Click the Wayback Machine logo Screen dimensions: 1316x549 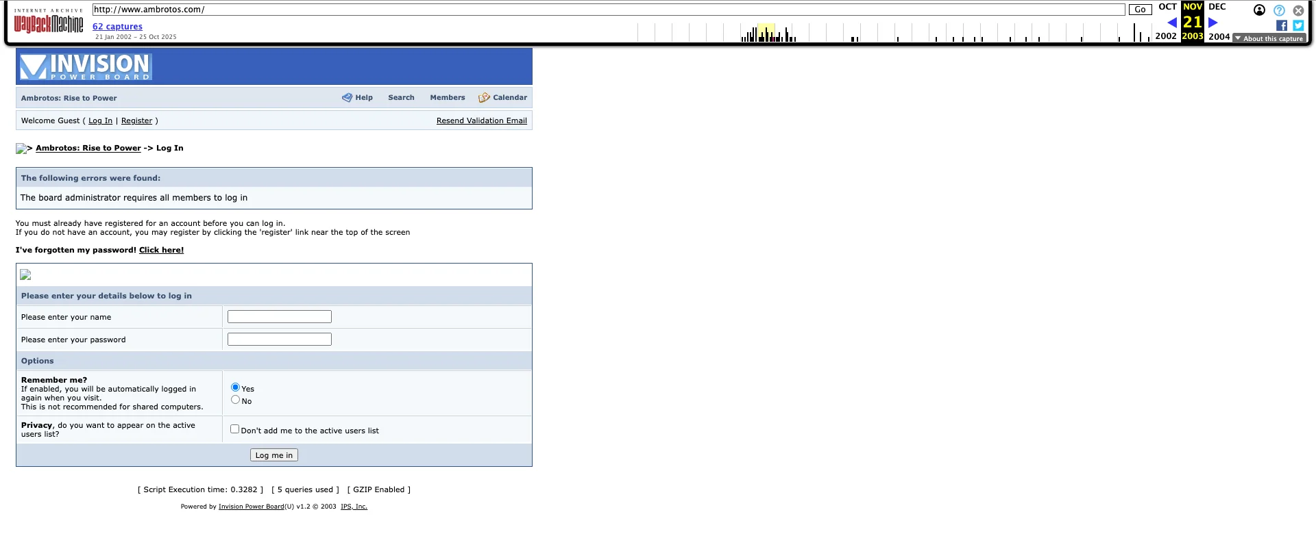coord(48,24)
